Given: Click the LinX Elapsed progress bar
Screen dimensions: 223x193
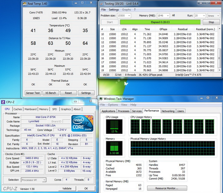Looking at the screenshot, I should click(x=160, y=22).
